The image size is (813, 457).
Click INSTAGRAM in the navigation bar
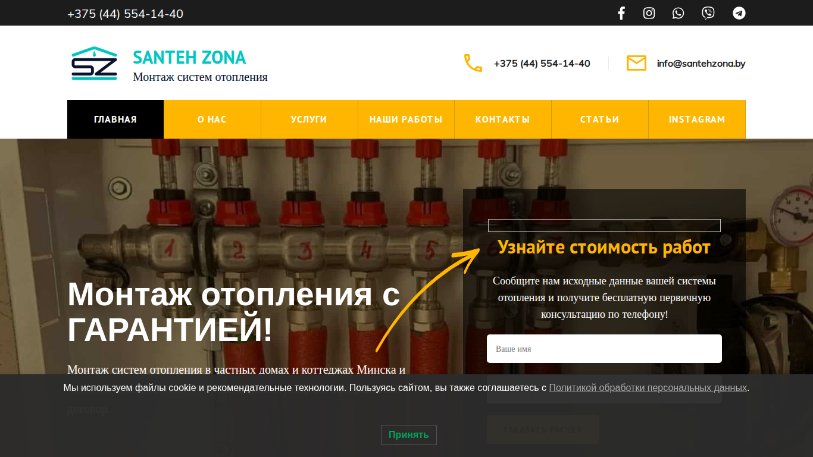tap(697, 119)
